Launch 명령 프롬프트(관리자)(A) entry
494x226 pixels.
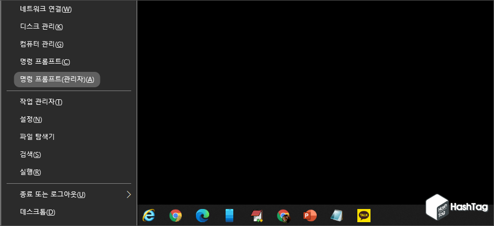point(57,80)
